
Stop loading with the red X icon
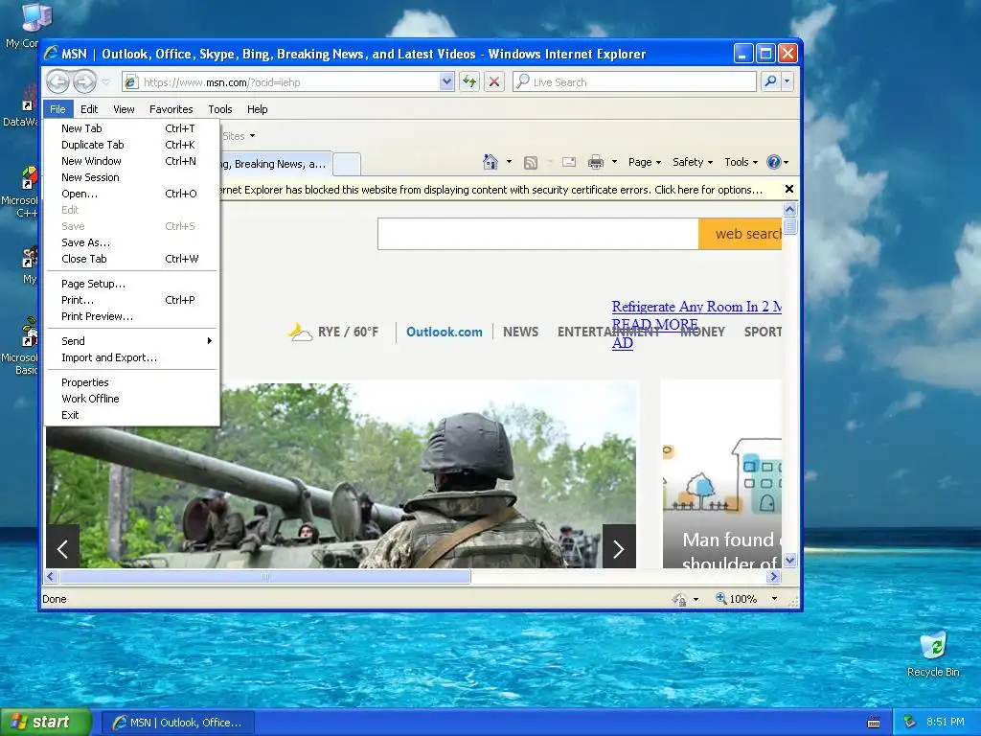coord(494,82)
